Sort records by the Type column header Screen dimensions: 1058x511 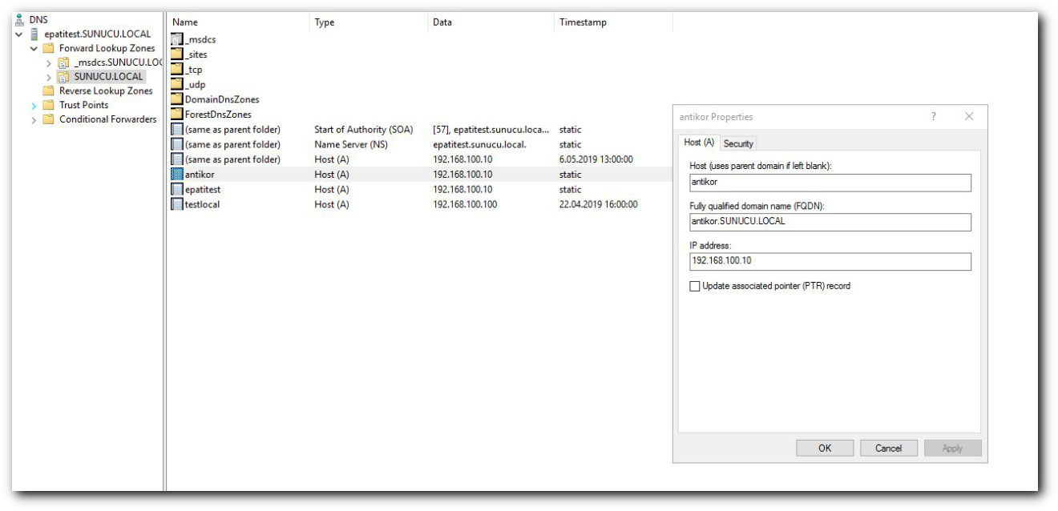[x=369, y=22]
